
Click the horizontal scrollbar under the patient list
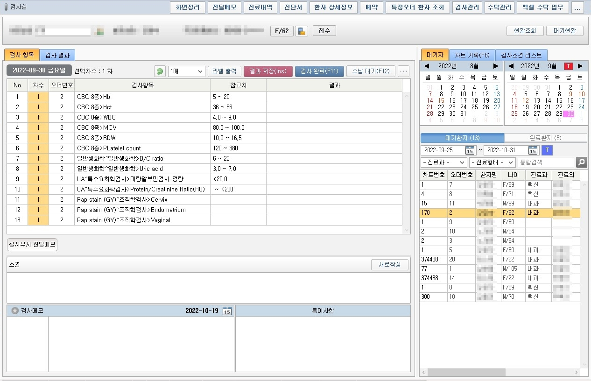click(x=467, y=373)
